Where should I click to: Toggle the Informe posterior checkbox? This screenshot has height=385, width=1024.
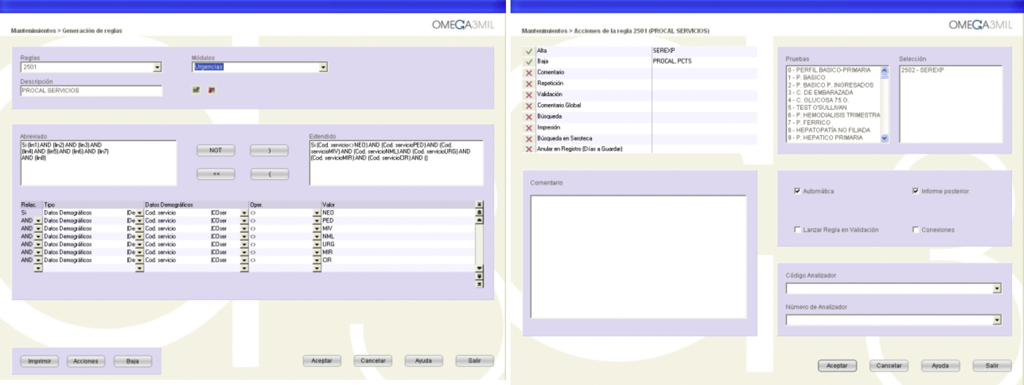[916, 191]
